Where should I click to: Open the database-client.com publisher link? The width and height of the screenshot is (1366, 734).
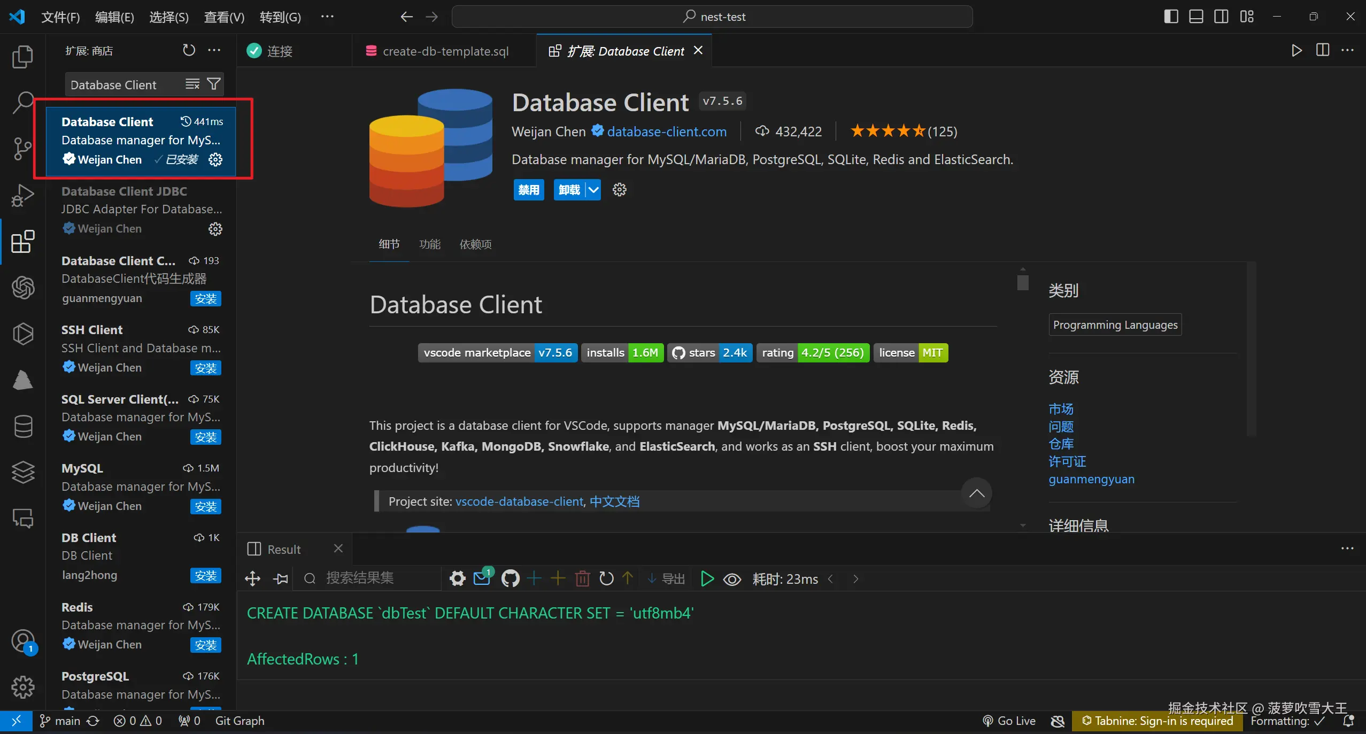[666, 132]
